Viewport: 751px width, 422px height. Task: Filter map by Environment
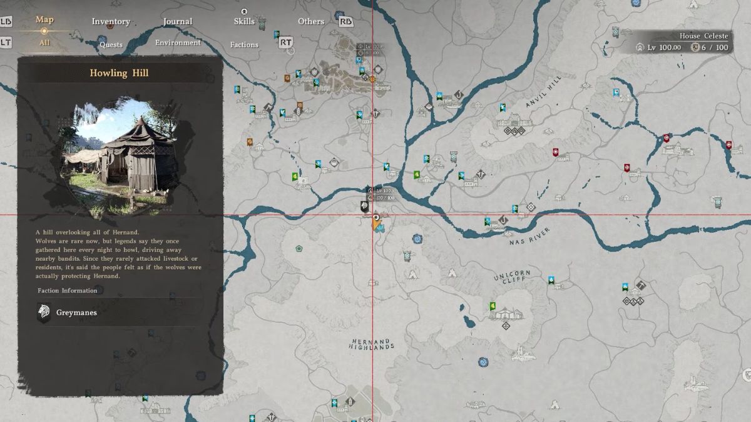[178, 43]
